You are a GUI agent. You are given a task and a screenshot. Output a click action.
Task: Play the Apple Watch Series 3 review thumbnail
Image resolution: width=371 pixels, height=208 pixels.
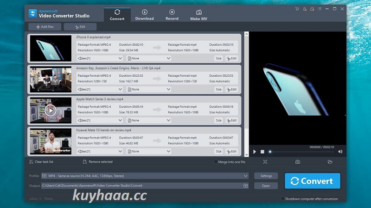click(51, 110)
